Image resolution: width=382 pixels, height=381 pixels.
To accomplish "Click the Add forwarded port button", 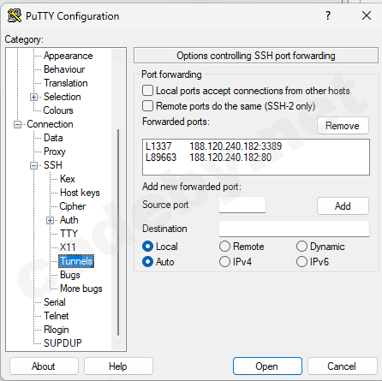I will coord(343,205).
